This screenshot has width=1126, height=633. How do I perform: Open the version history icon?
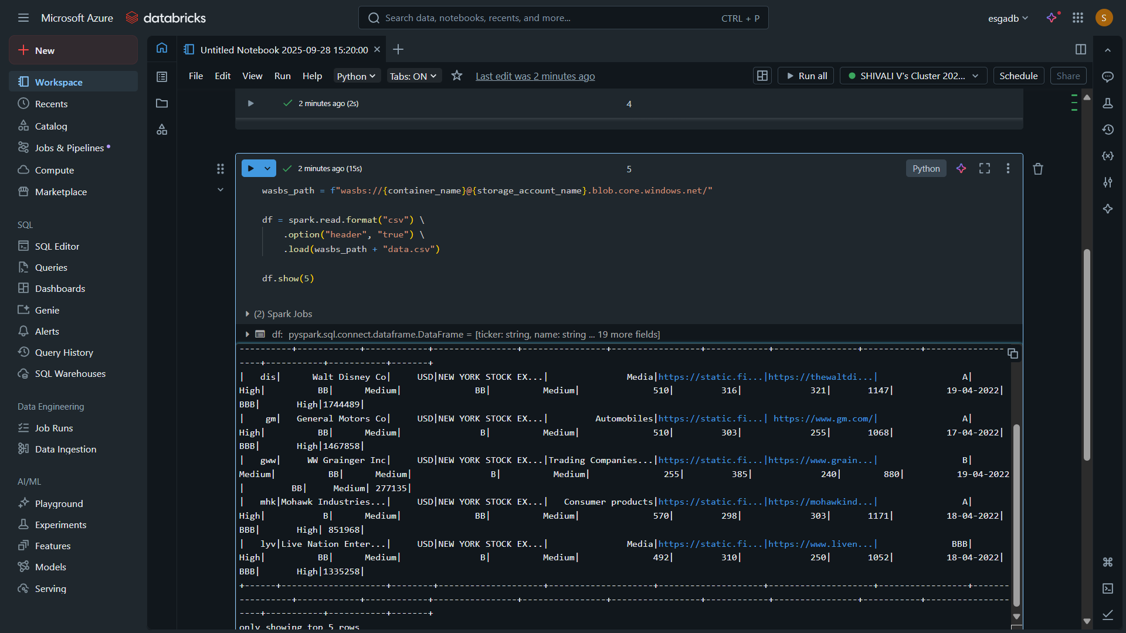click(1108, 130)
